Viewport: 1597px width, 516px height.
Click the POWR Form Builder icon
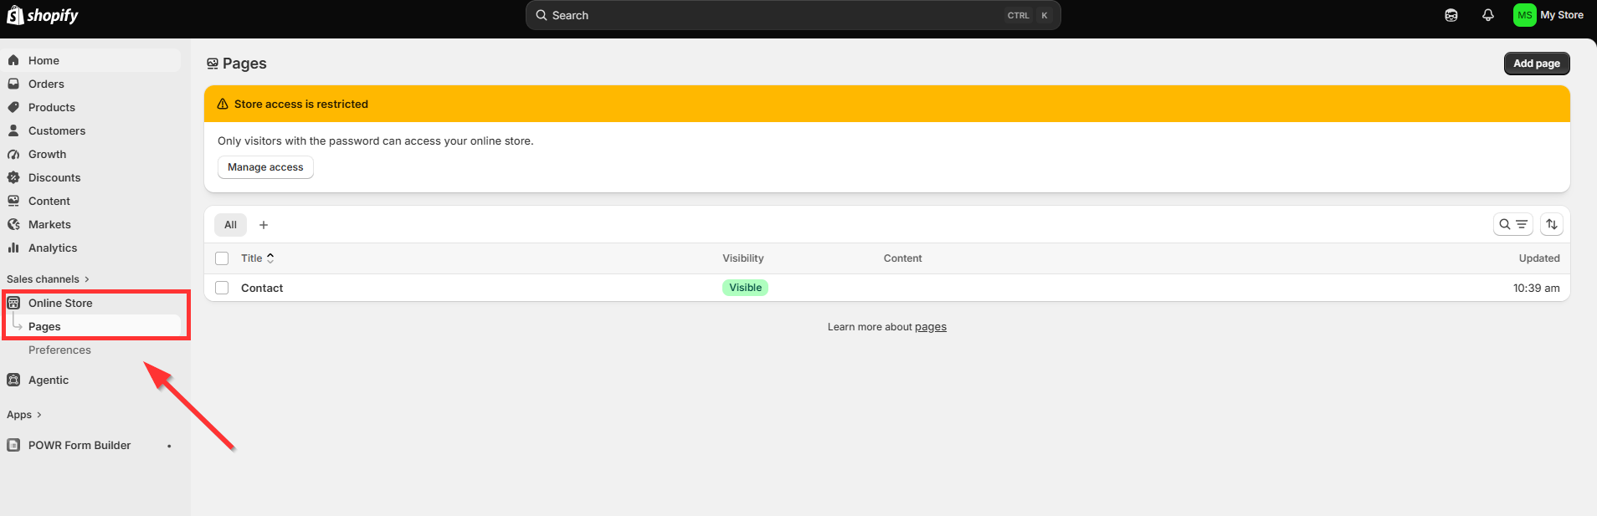coord(13,445)
